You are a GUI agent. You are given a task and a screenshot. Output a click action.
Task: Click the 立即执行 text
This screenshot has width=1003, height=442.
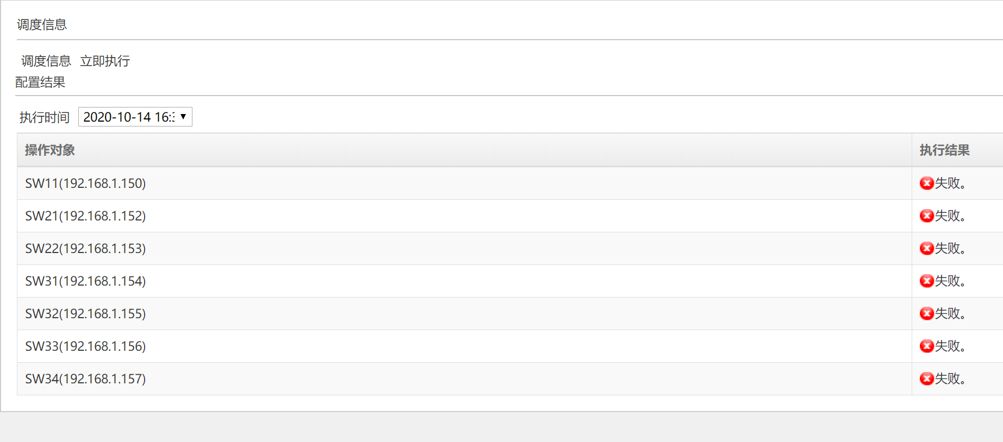pyautogui.click(x=105, y=61)
